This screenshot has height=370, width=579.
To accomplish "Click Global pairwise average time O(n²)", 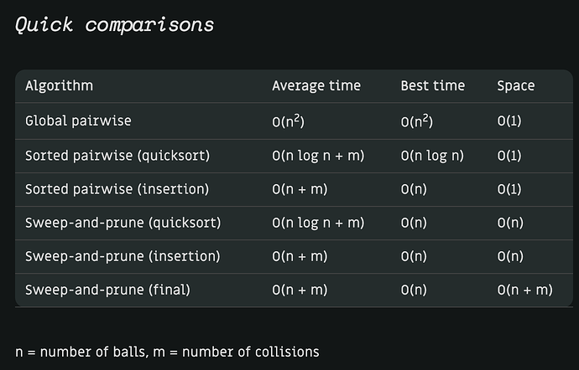I will coord(289,121).
